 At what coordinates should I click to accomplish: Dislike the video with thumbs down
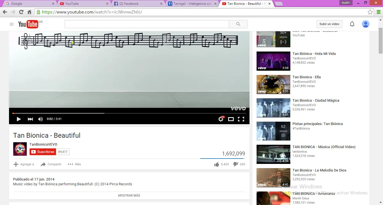click(236, 164)
